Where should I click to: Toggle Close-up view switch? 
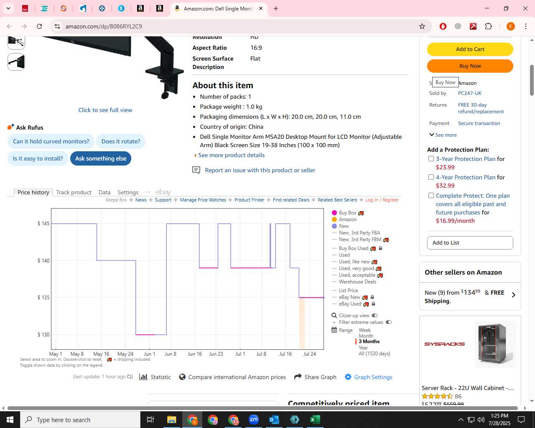[374, 316]
